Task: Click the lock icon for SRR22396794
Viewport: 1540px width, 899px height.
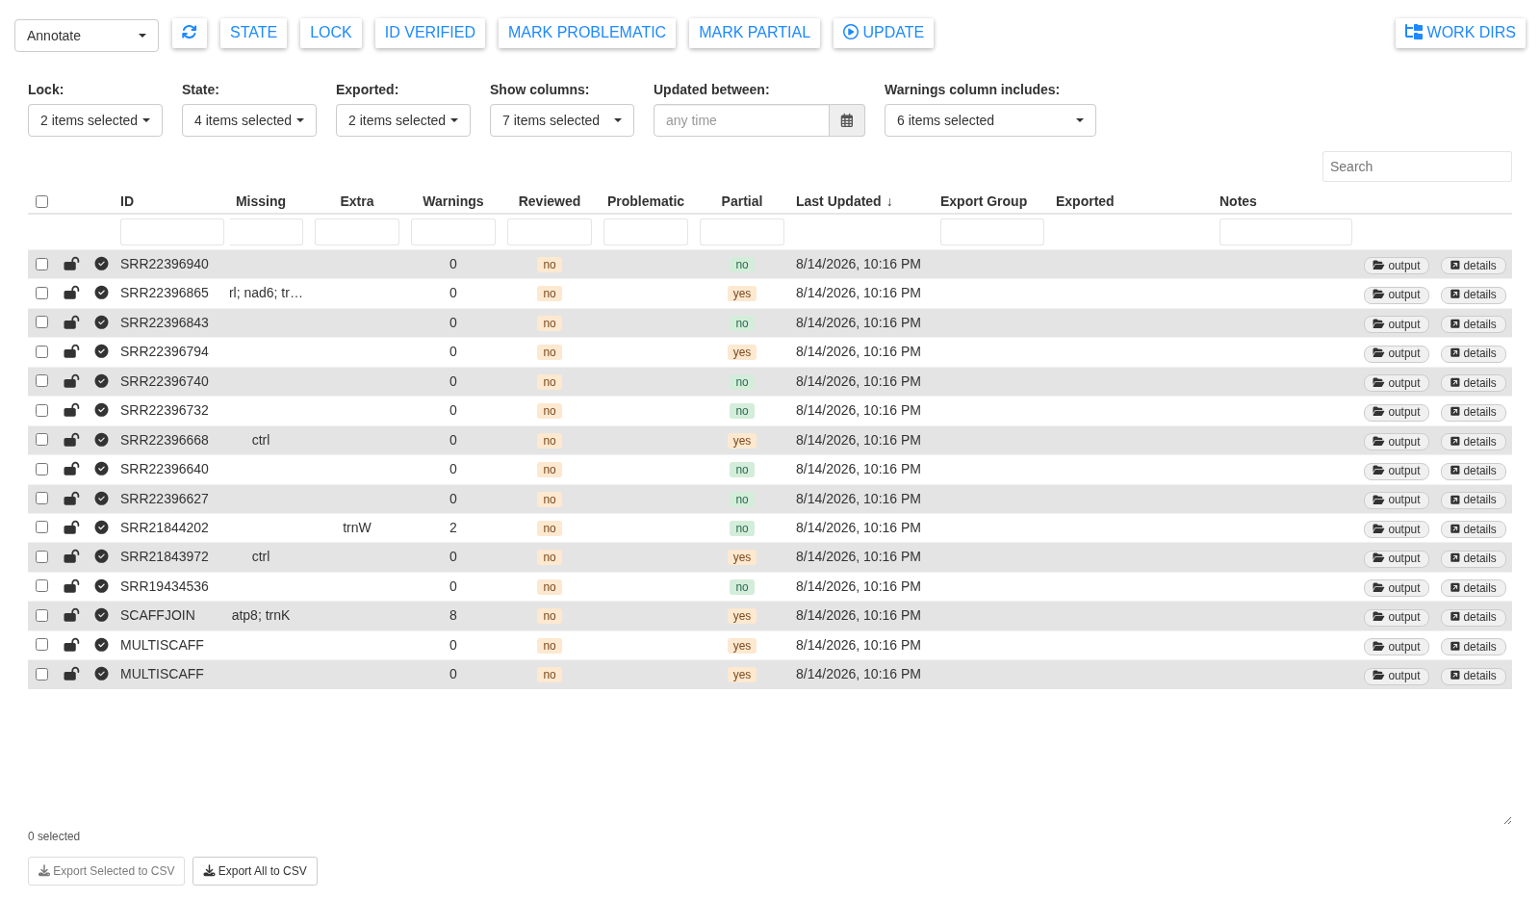Action: (71, 351)
